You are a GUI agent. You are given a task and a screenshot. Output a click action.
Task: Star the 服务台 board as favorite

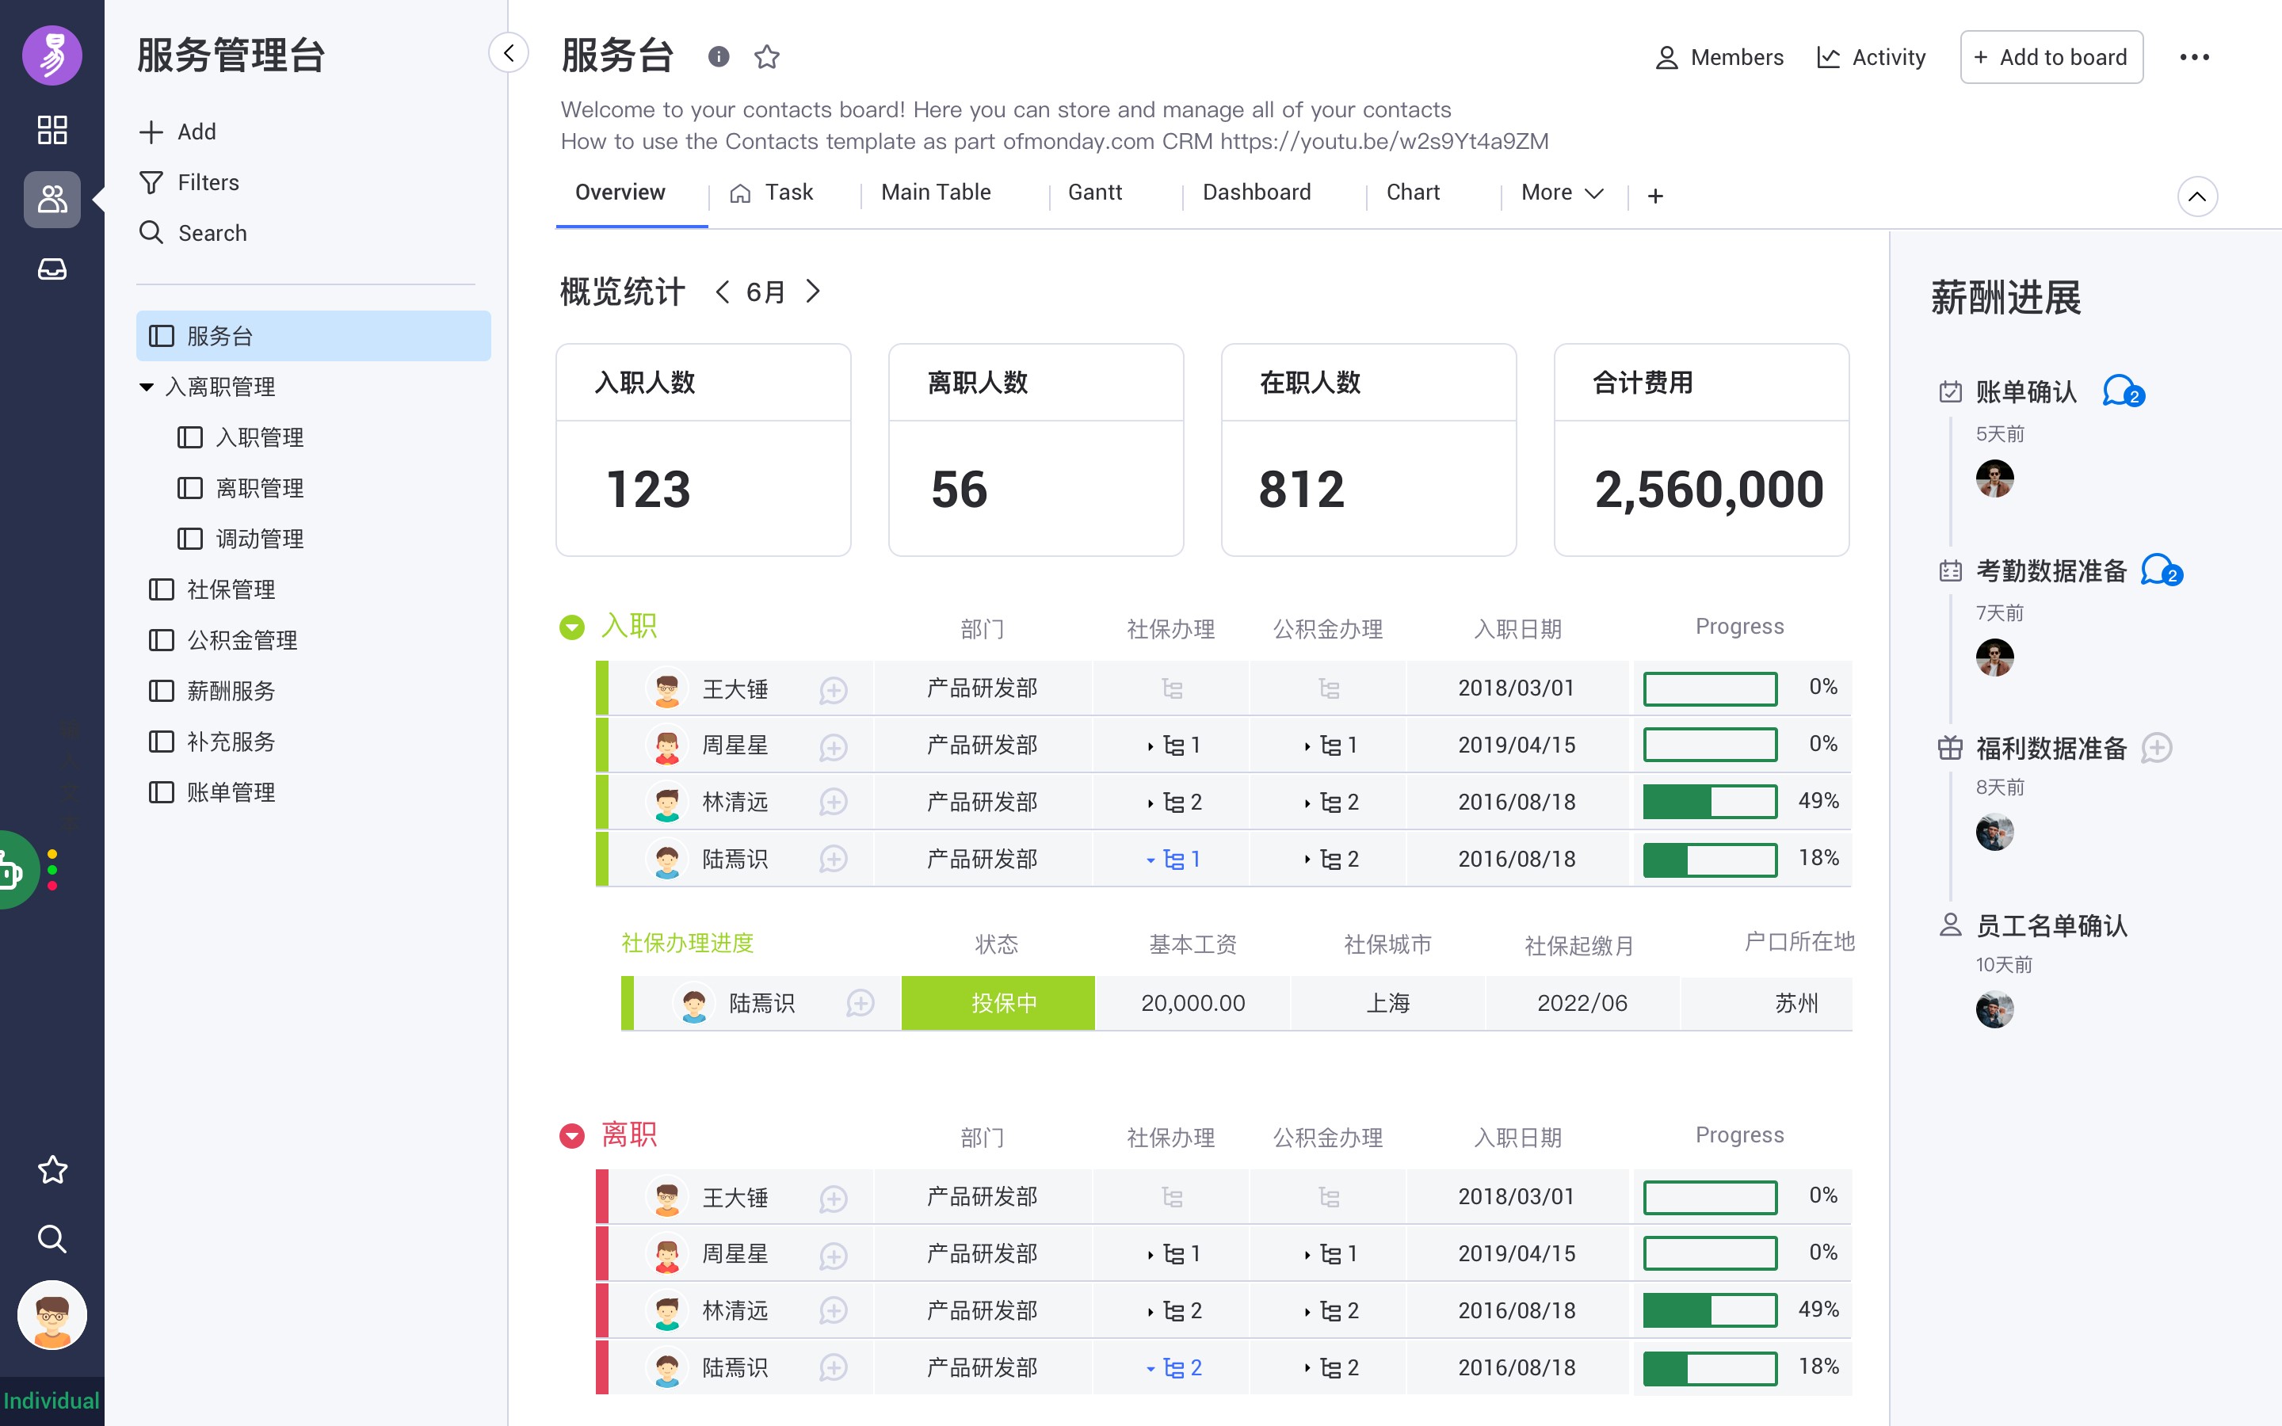tap(767, 58)
